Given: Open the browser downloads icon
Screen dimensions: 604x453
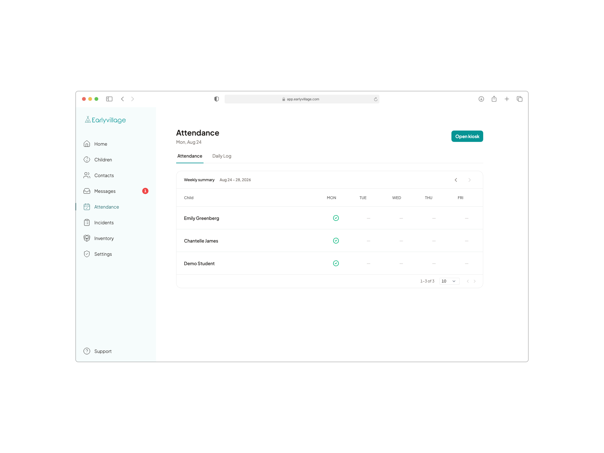Looking at the screenshot, I should [481, 99].
